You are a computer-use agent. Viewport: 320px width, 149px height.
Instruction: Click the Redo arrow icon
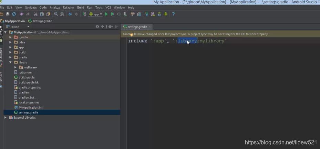point(28,14)
